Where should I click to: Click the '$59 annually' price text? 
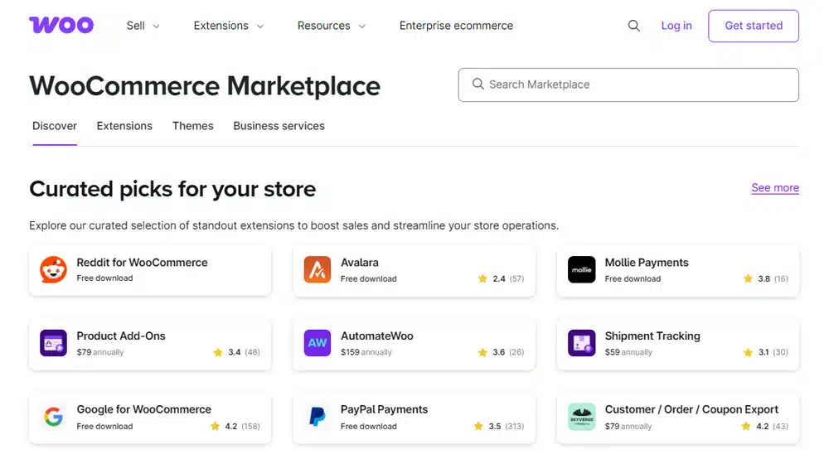coord(628,352)
